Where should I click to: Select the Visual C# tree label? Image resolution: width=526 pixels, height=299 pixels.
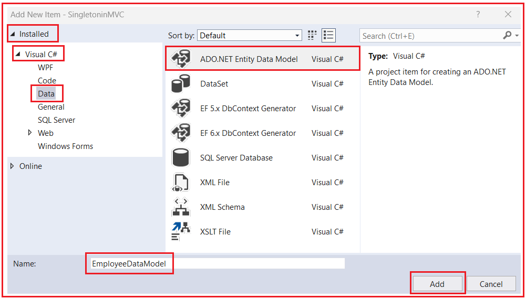click(x=42, y=54)
